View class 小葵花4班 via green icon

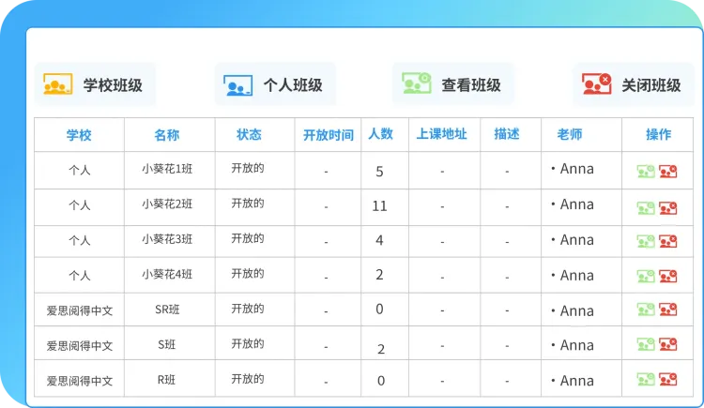pyautogui.click(x=646, y=276)
